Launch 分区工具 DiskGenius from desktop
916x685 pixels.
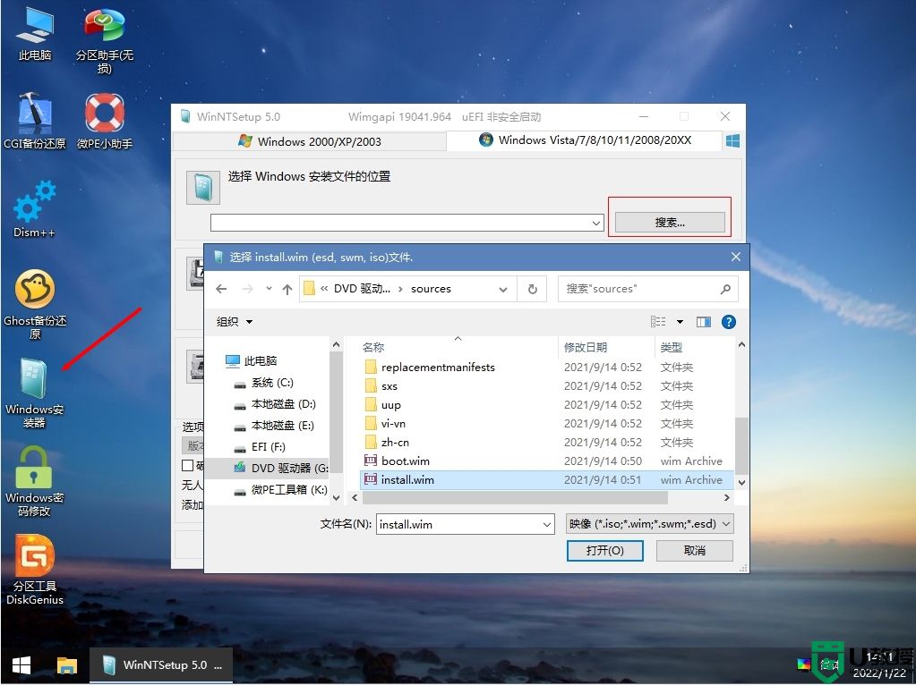point(34,563)
